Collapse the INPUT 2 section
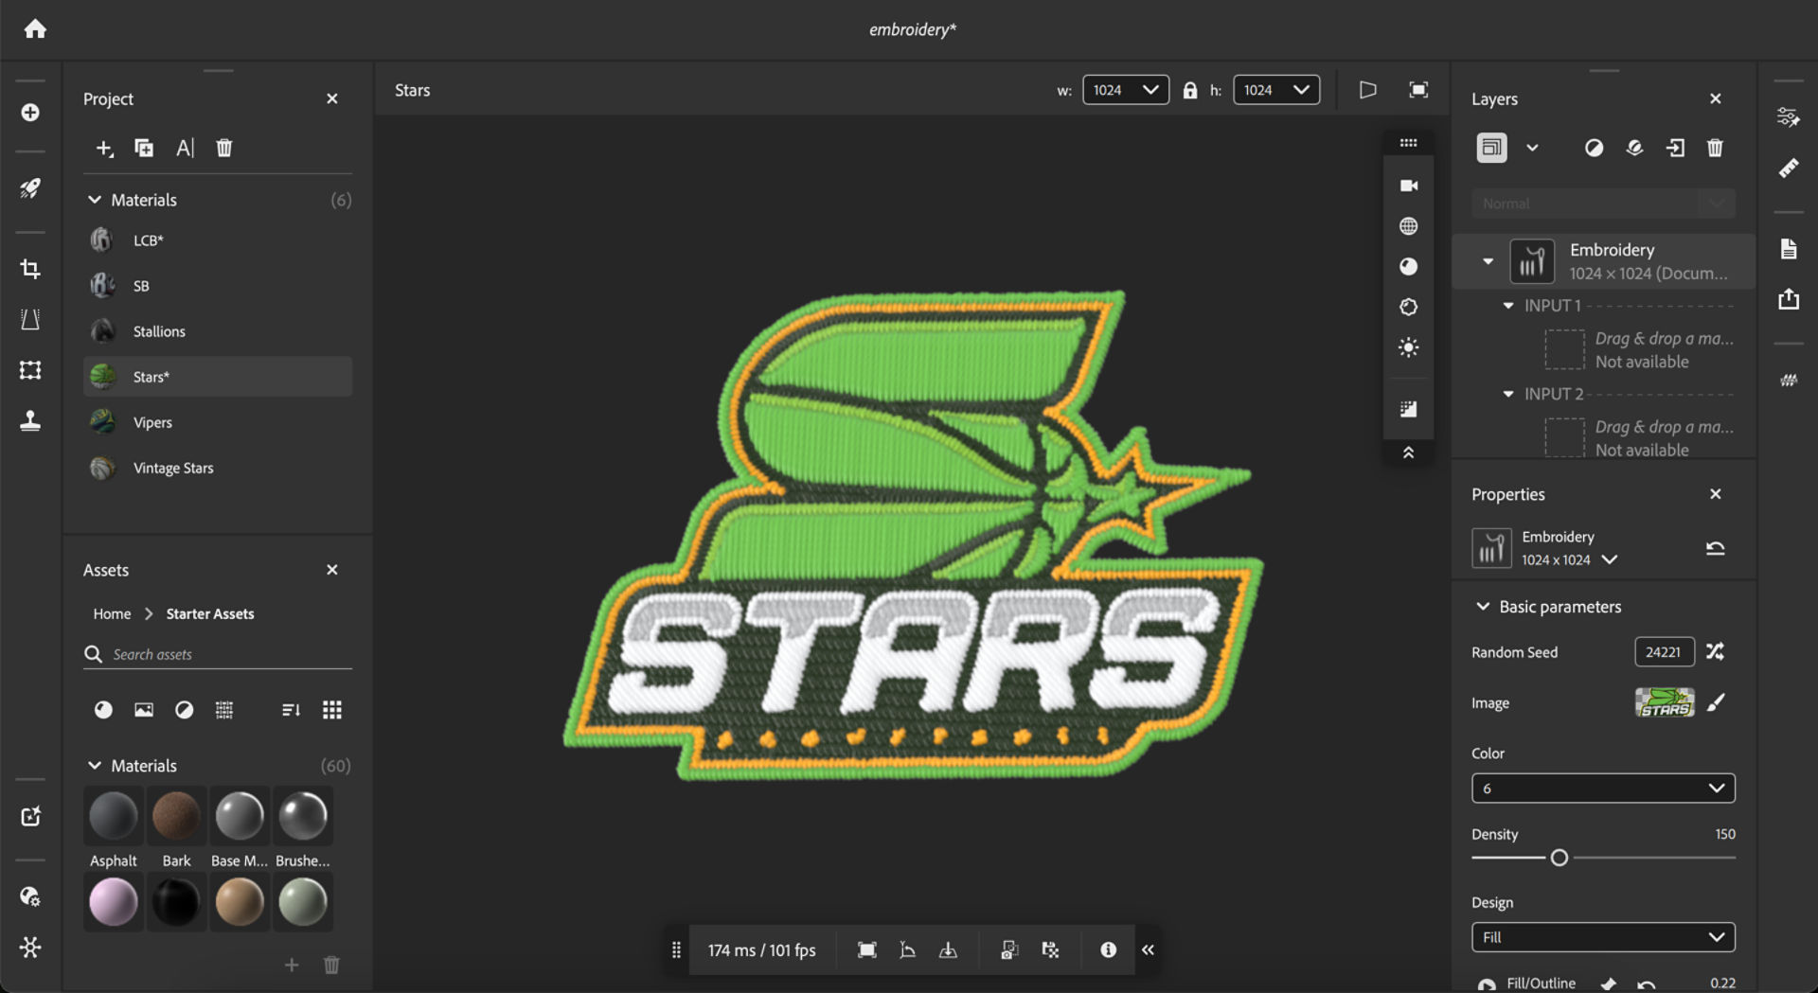 (1508, 394)
